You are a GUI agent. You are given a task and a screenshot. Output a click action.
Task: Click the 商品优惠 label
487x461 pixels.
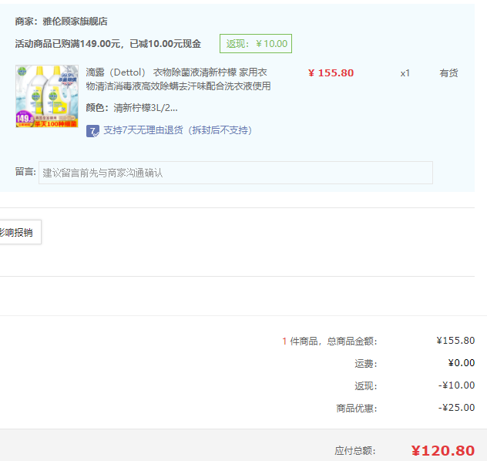coord(357,408)
